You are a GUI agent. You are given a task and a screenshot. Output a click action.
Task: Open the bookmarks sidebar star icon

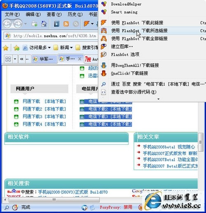57,24
